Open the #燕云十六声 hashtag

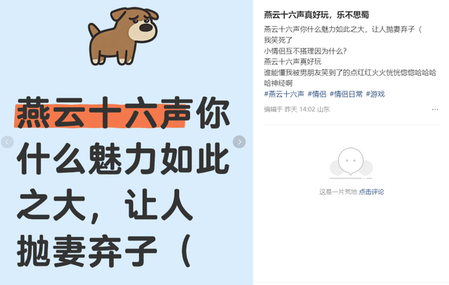284,94
